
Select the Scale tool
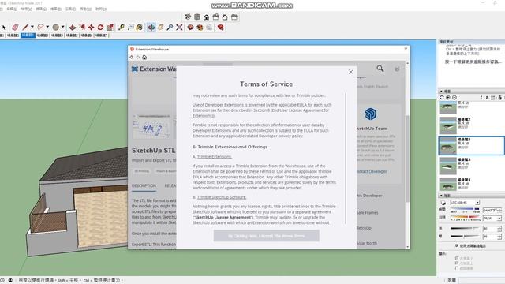[x=110, y=28]
